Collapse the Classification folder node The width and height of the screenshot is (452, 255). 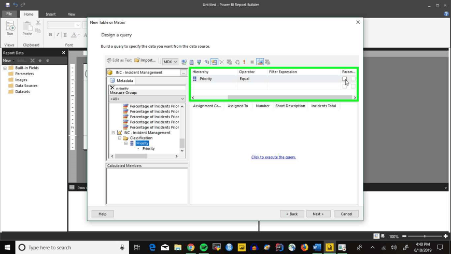pyautogui.click(x=120, y=138)
